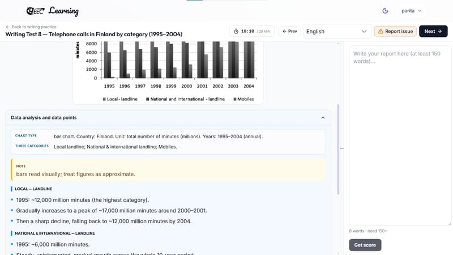Click the Writing Test 8 title text
This screenshot has width=453, height=255.
click(x=94, y=34)
